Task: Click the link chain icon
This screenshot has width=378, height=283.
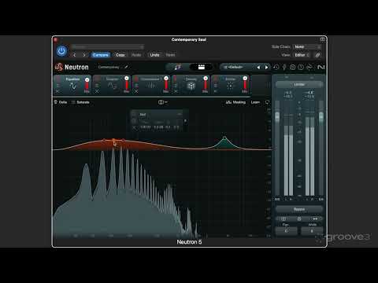Action: (x=317, y=55)
